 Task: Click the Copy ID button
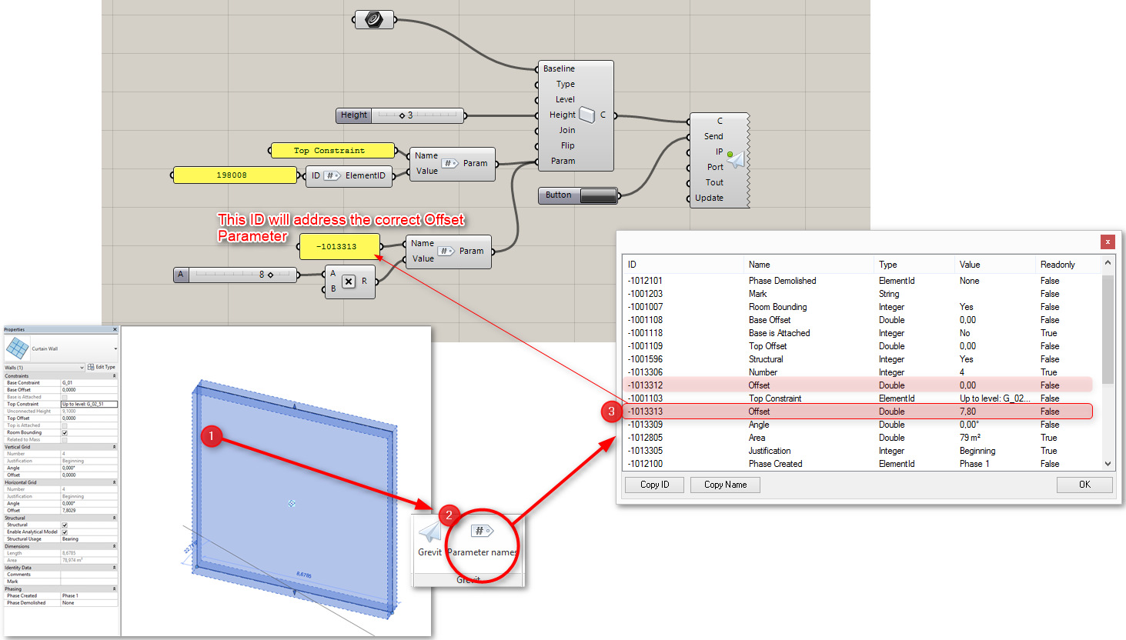(x=654, y=485)
